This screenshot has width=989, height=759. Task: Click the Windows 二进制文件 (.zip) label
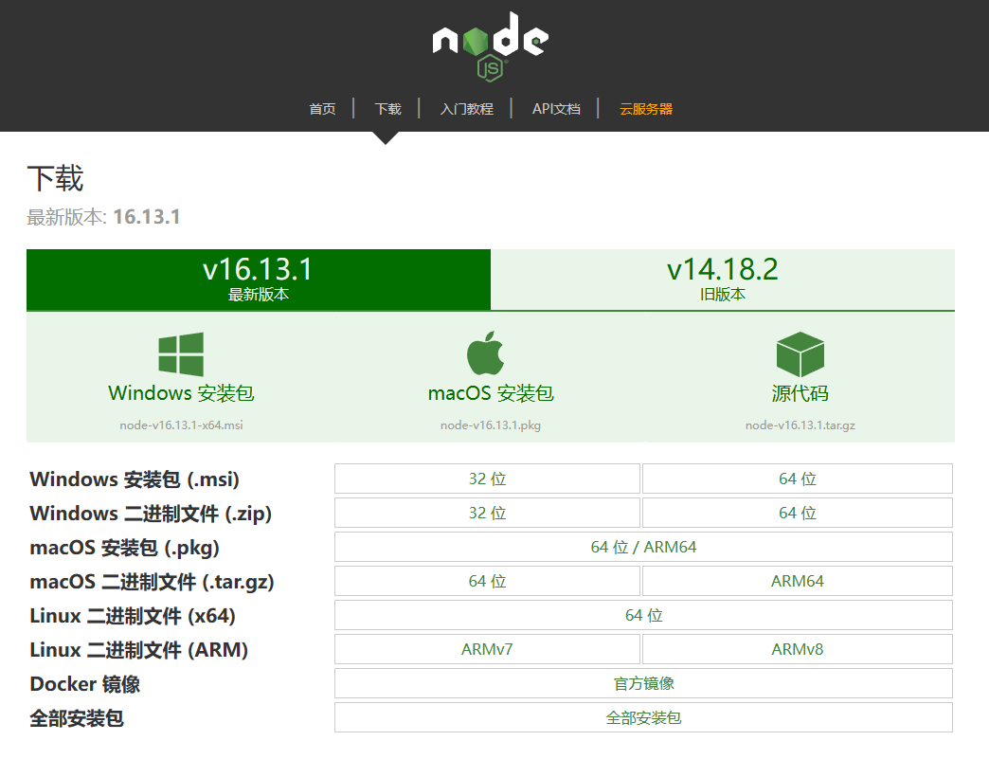pyautogui.click(x=151, y=514)
